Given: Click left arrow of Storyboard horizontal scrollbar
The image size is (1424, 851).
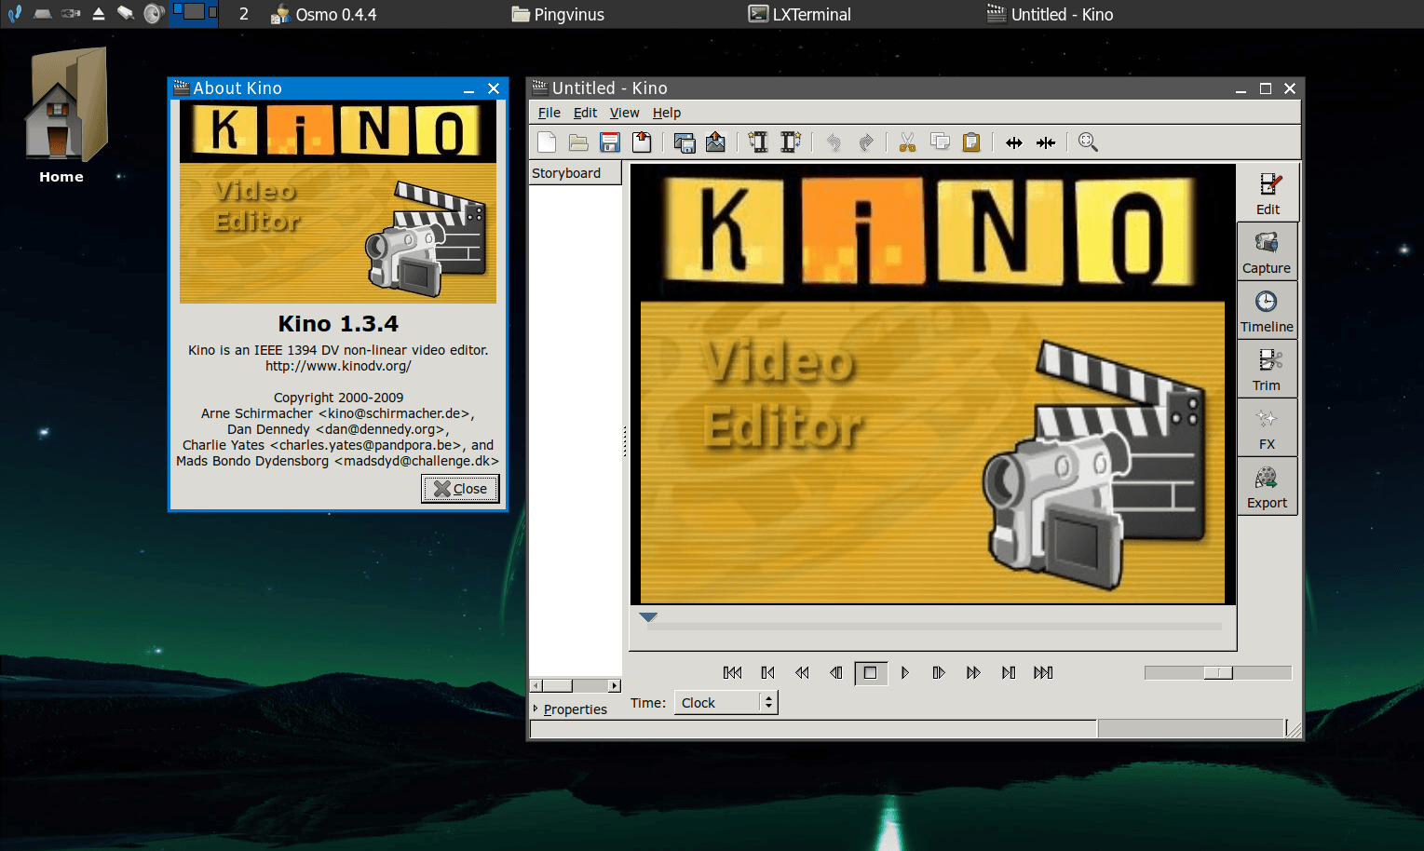Looking at the screenshot, I should (536, 685).
